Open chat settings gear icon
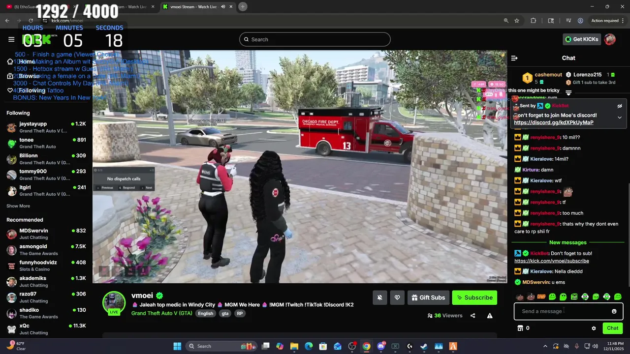This screenshot has width=630, height=354. [x=594, y=328]
